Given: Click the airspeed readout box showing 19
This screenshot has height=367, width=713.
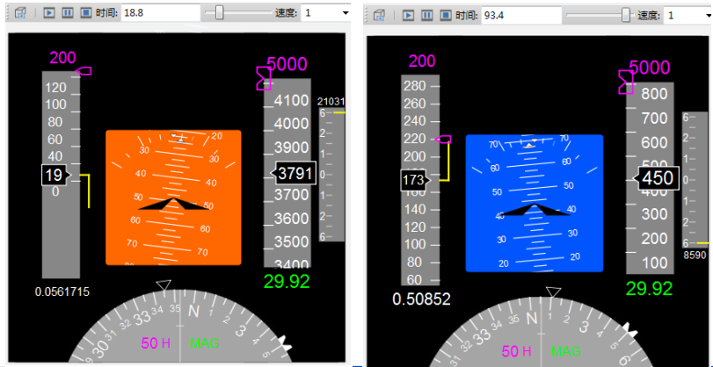Looking at the screenshot, I should [x=55, y=176].
